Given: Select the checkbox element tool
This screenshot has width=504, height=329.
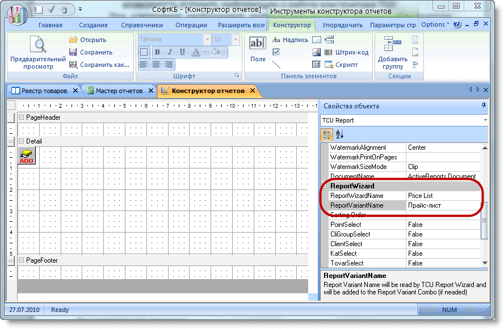Looking at the screenshot, I should pyautogui.click(x=276, y=52).
